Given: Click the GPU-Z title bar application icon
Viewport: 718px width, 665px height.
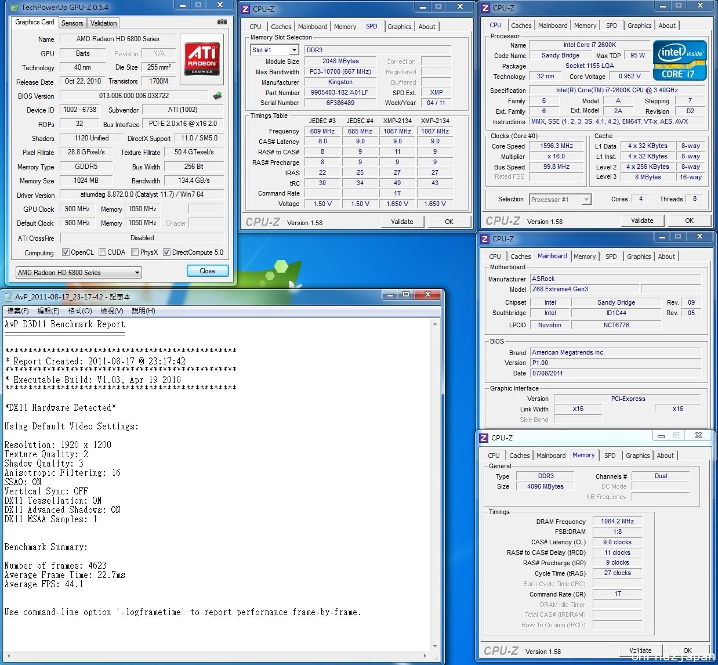Looking at the screenshot, I should (15, 7).
